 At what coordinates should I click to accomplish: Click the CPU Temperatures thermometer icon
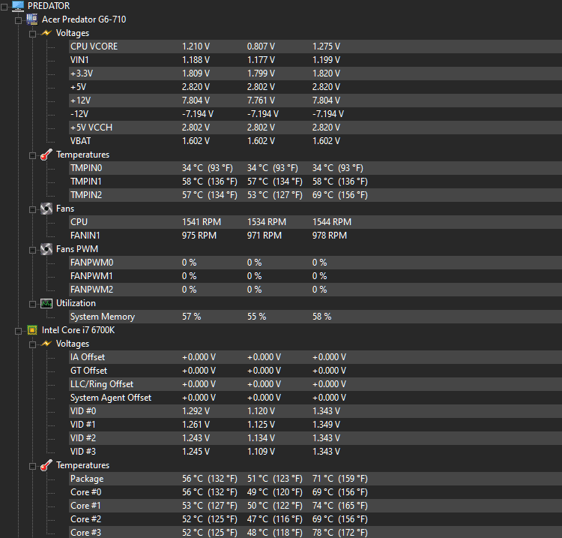pyautogui.click(x=46, y=465)
